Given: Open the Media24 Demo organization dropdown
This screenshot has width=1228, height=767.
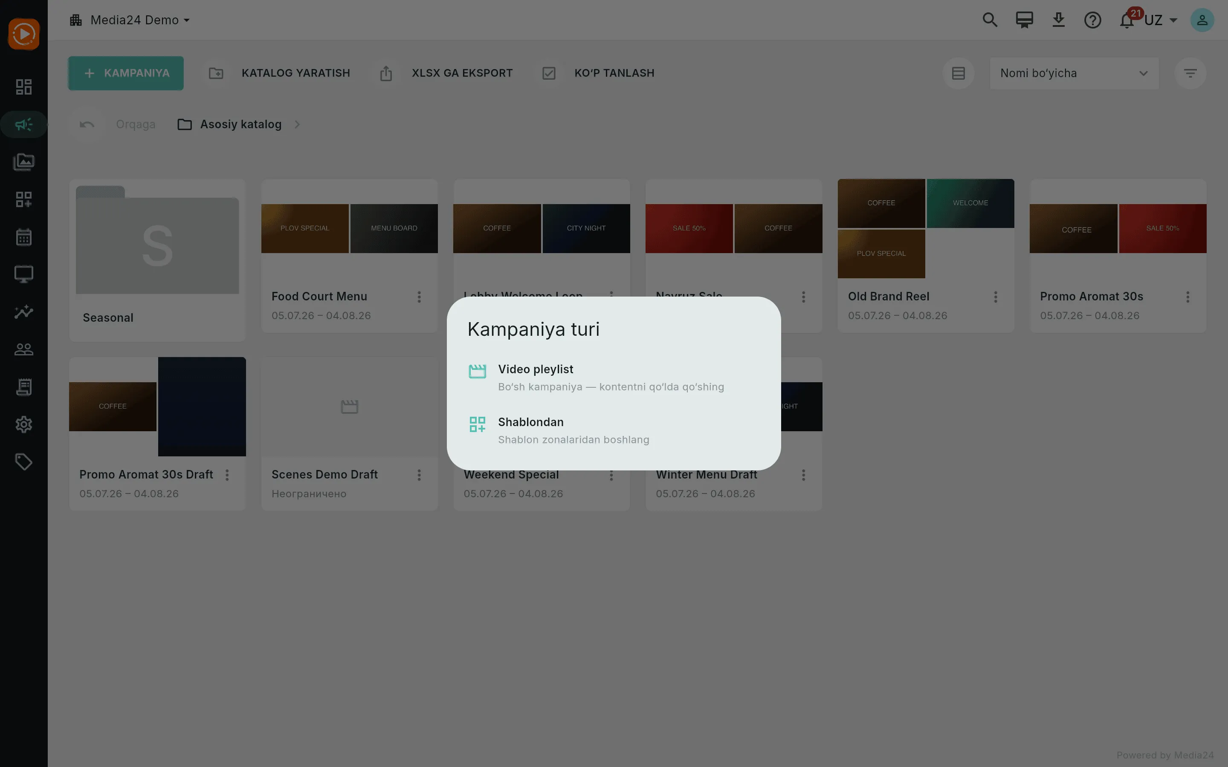Looking at the screenshot, I should pyautogui.click(x=130, y=20).
